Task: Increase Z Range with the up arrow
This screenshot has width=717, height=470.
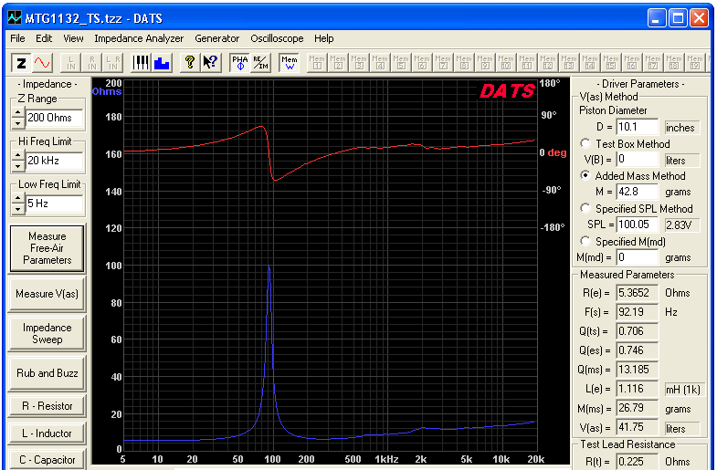Action: coord(18,112)
